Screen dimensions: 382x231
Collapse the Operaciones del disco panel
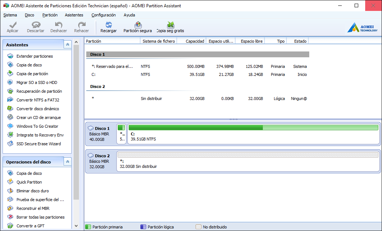pos(68,162)
